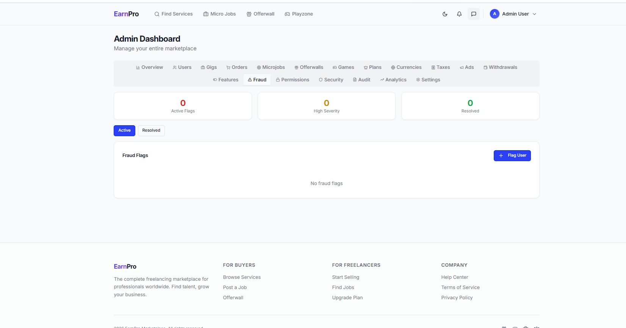Switch to the Resolved flags filter
The width and height of the screenshot is (626, 328).
151,131
